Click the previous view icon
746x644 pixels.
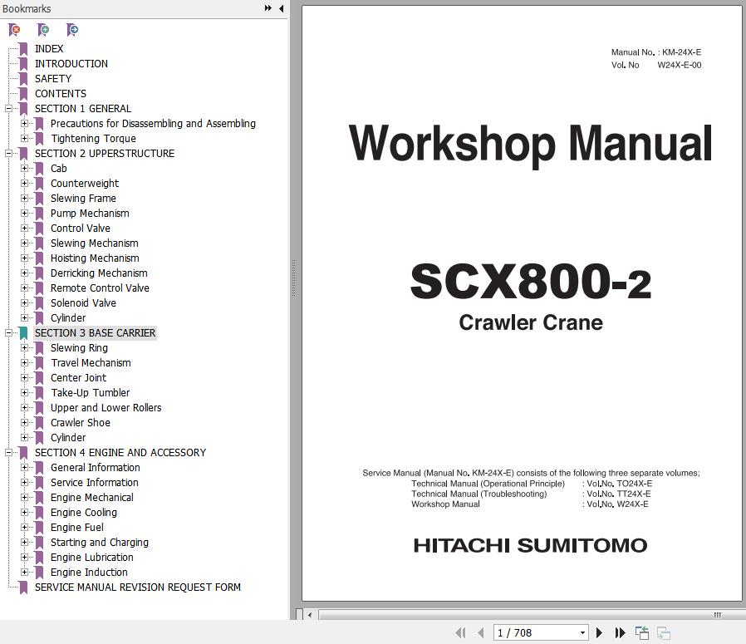tap(642, 632)
